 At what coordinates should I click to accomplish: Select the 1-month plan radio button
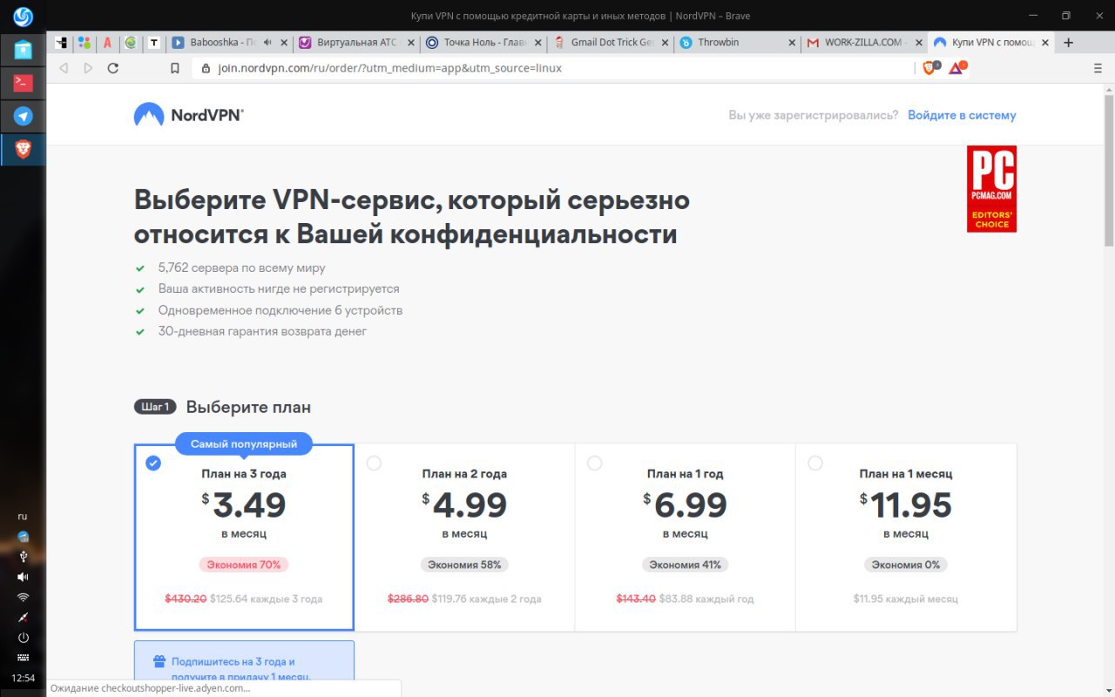(x=815, y=464)
